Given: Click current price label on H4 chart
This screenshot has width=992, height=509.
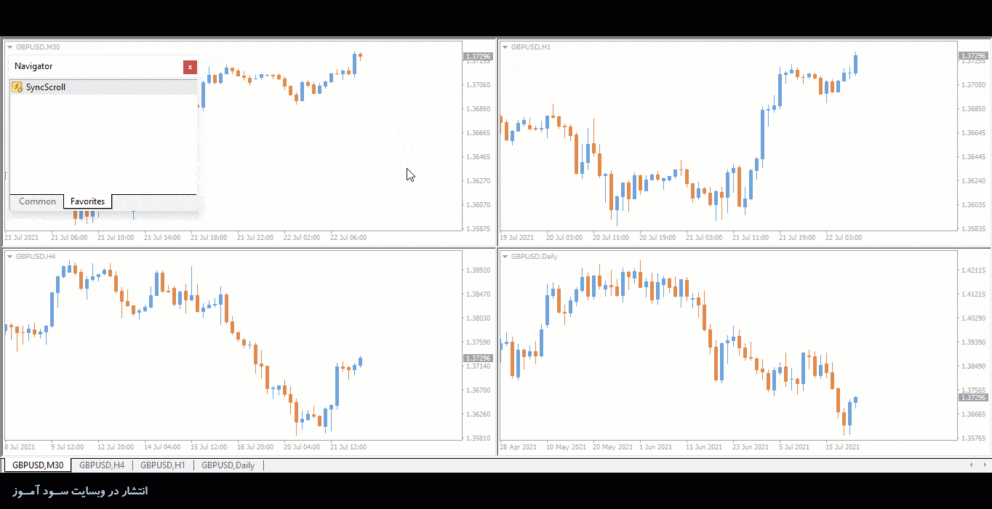Looking at the screenshot, I should click(x=478, y=358).
